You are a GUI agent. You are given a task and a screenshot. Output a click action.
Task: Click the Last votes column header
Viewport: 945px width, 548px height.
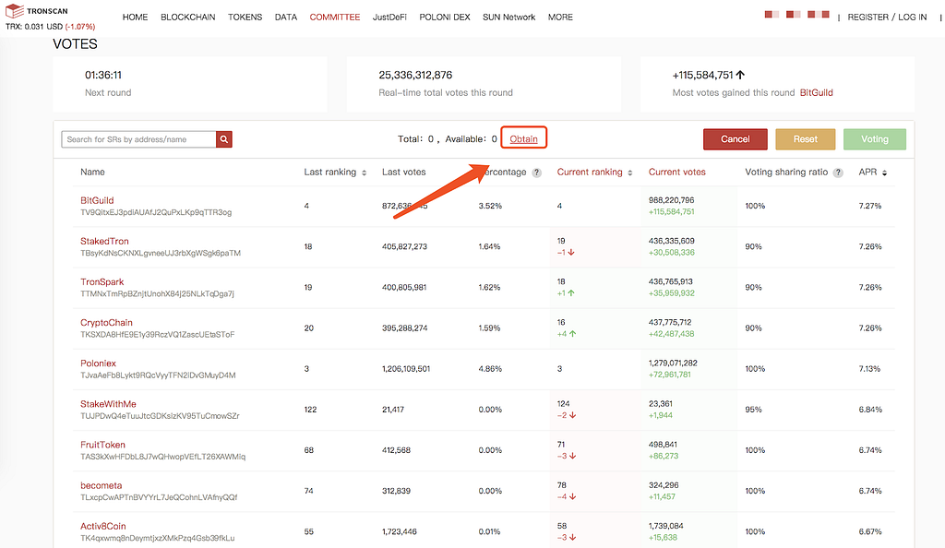point(404,173)
